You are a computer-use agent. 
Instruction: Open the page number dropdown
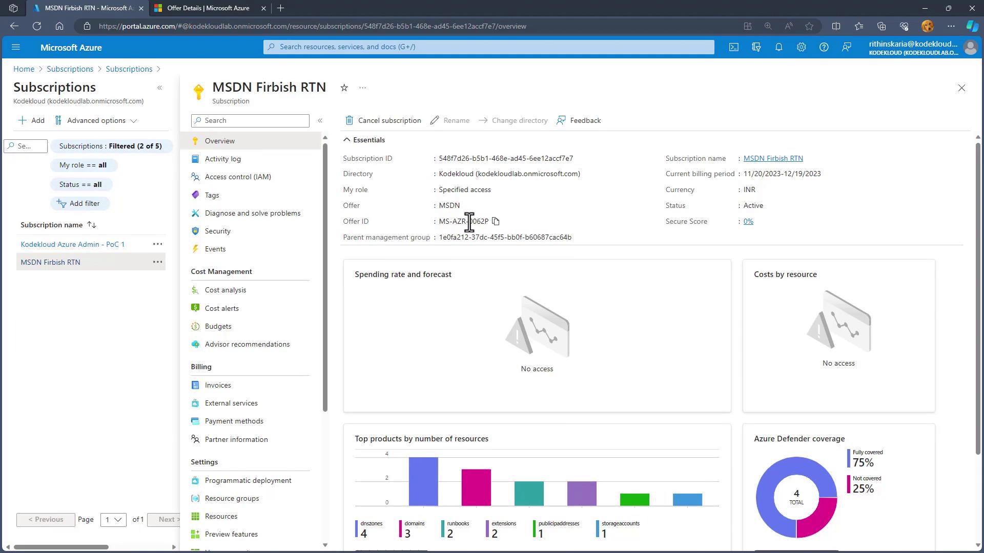click(113, 519)
